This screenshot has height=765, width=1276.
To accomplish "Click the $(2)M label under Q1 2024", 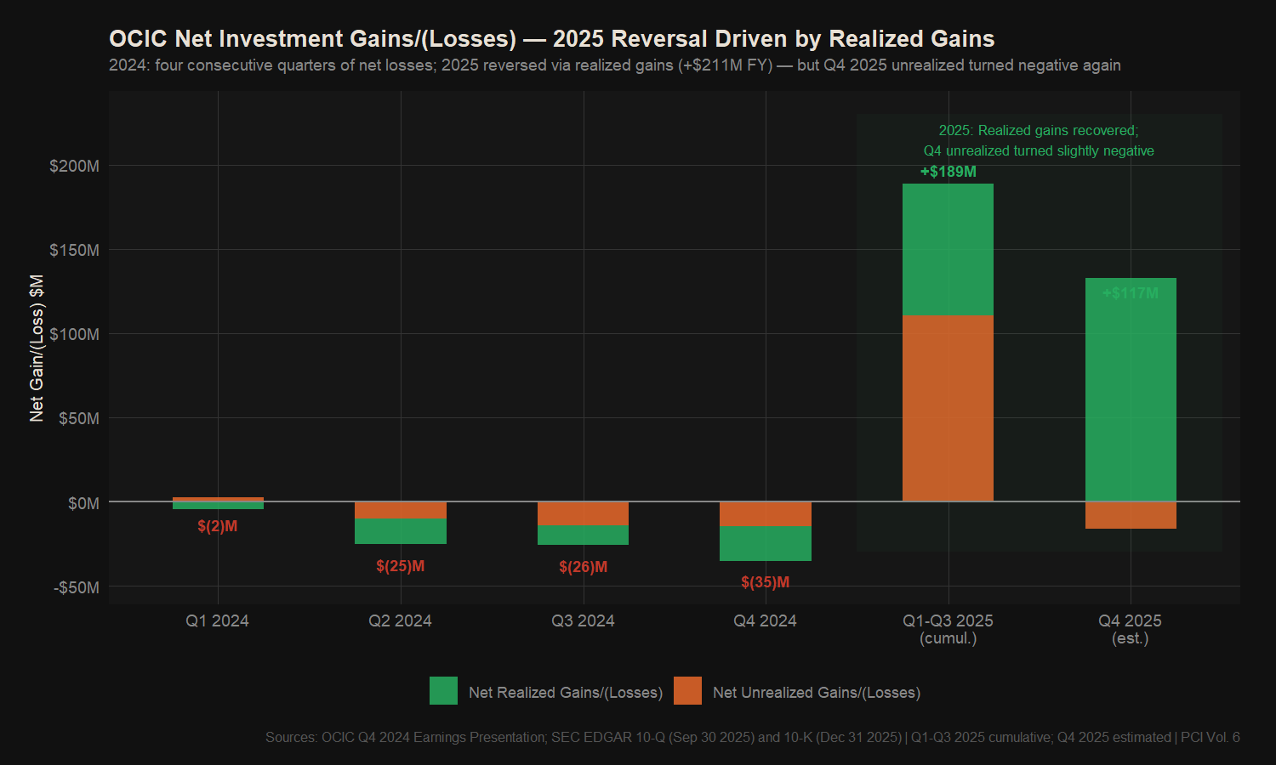I will tap(218, 526).
